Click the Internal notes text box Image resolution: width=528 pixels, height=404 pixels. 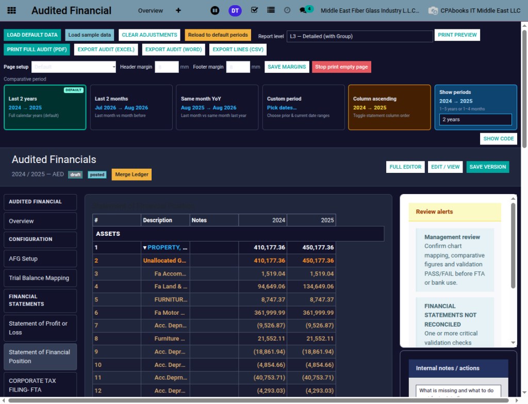(x=458, y=391)
